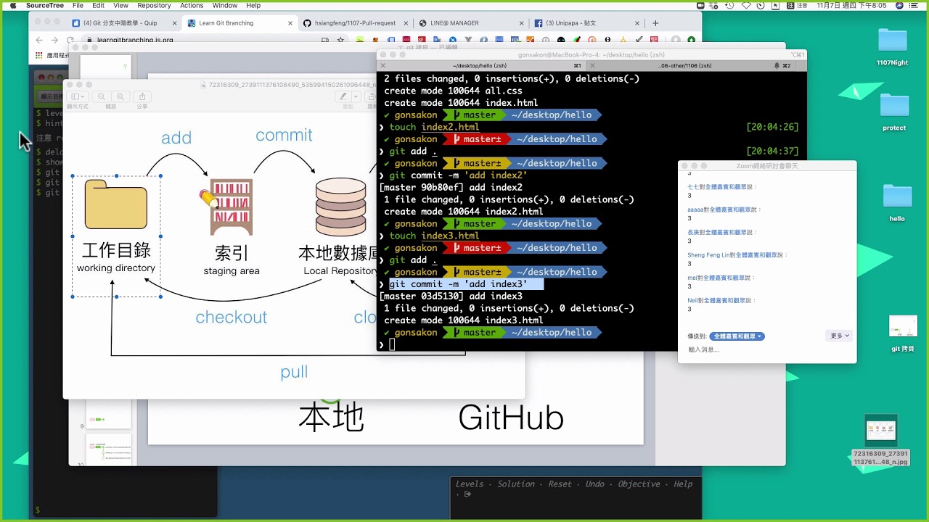929x522 pixels.
Task: Click the Time Machine menu bar icon
Action: point(729,5)
